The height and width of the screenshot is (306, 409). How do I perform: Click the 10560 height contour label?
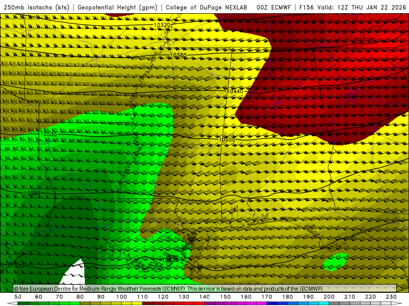point(32,193)
